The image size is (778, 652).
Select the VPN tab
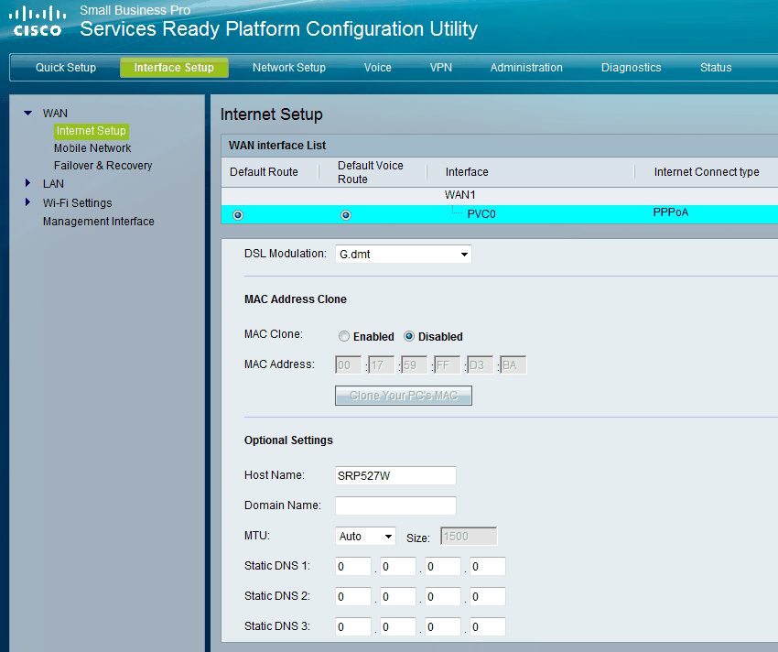point(440,68)
